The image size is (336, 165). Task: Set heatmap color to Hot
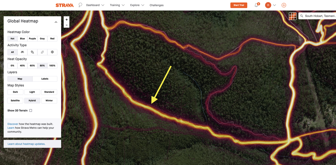pos(12,38)
